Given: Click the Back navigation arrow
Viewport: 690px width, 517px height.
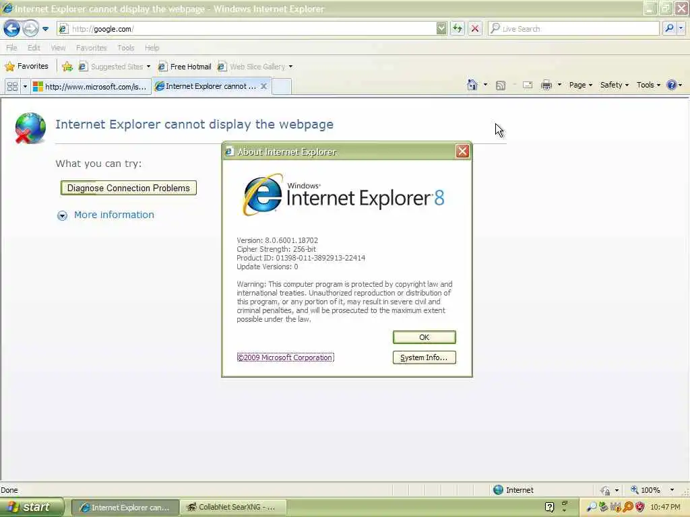Looking at the screenshot, I should (12, 29).
